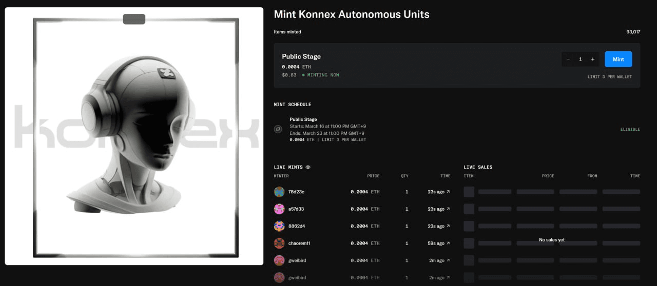The width and height of the screenshot is (657, 286).
Task: Click the avatar of minter chaorem11
Action: (279, 243)
